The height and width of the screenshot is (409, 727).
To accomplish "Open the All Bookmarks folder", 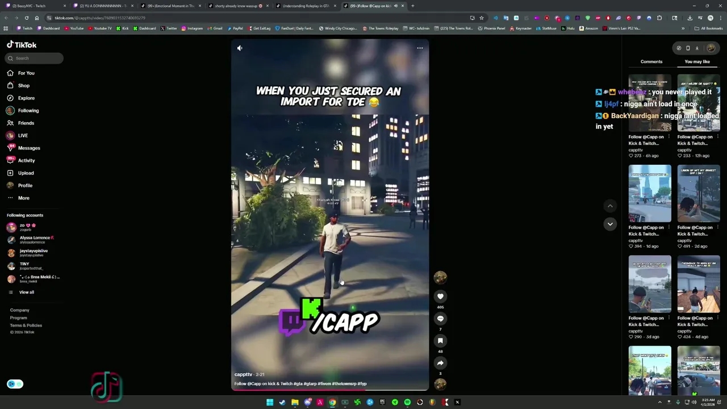I will pos(708,28).
